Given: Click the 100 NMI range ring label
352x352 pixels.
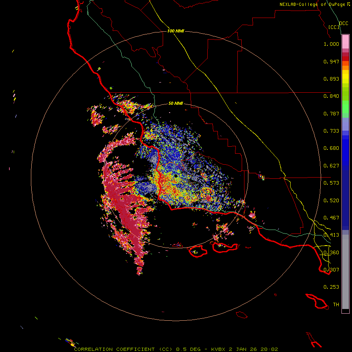Looking at the screenshot, I should (x=176, y=31).
